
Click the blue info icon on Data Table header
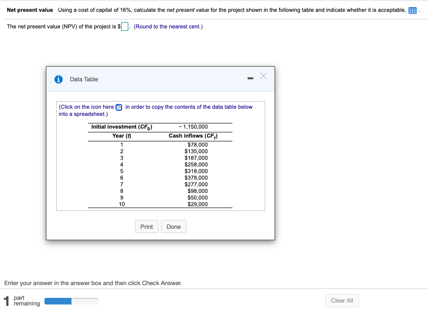click(x=58, y=79)
